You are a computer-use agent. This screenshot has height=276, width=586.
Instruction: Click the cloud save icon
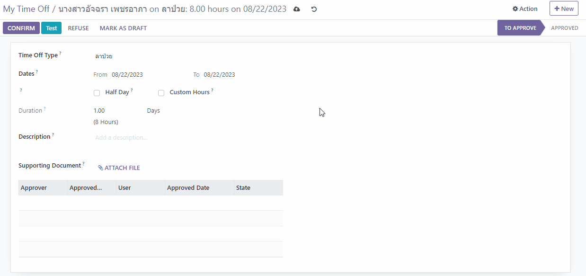[x=297, y=9]
